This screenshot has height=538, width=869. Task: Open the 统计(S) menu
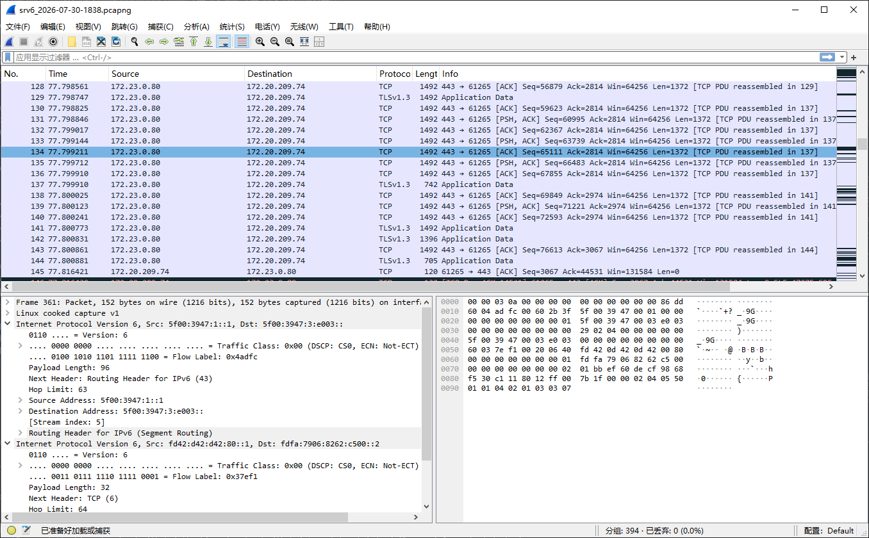(232, 27)
